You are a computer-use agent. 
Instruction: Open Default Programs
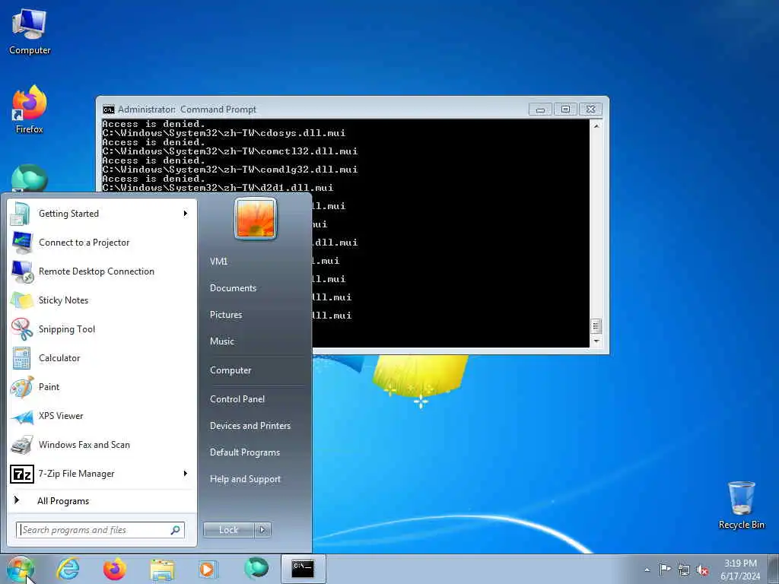[245, 452]
